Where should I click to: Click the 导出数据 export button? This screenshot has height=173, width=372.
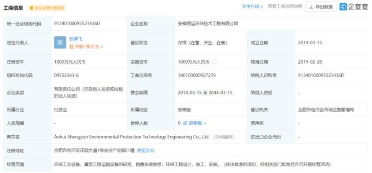[321, 7]
